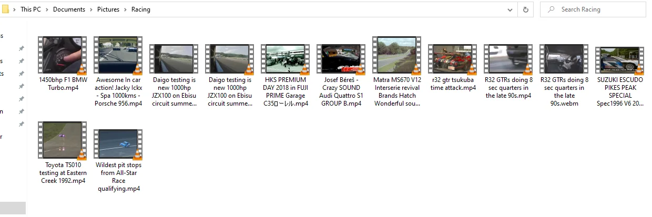
Task: Select the Toyota TS010 Eastern Creek thumbnail
Action: coord(63,140)
